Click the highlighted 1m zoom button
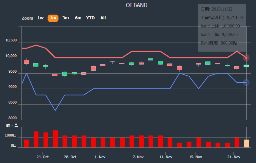 pyautogui.click(x=53, y=18)
